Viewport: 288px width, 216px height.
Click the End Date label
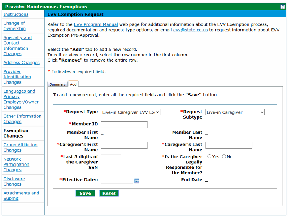[192, 180]
